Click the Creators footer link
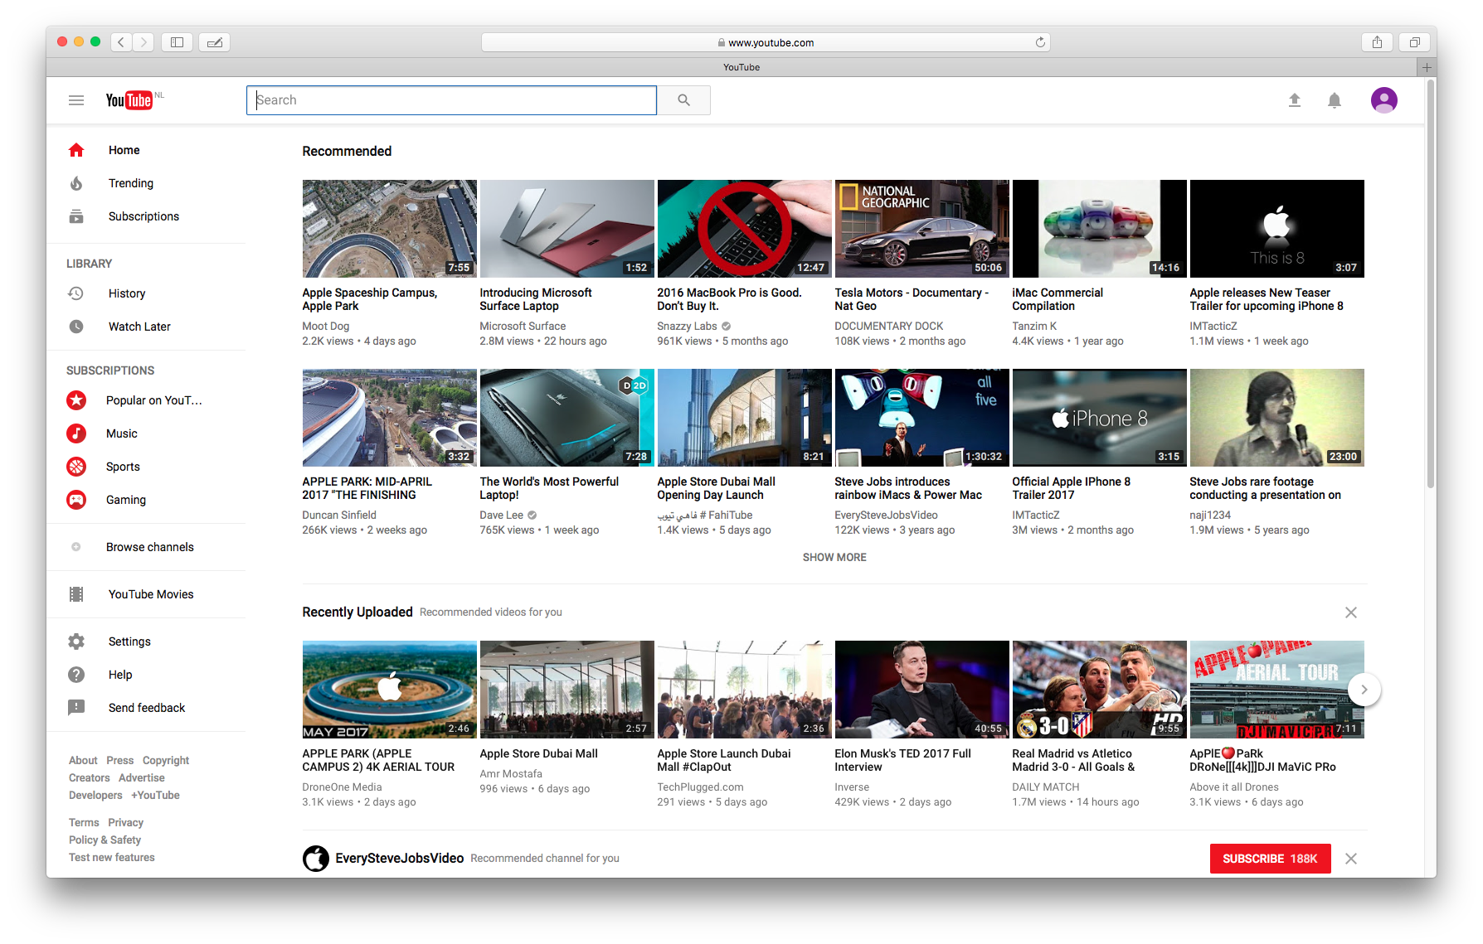The width and height of the screenshot is (1483, 944). (90, 777)
